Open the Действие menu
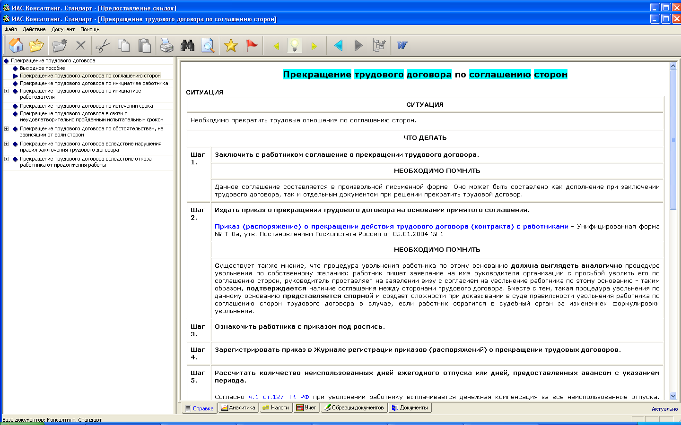This screenshot has height=425, width=681. tap(34, 29)
